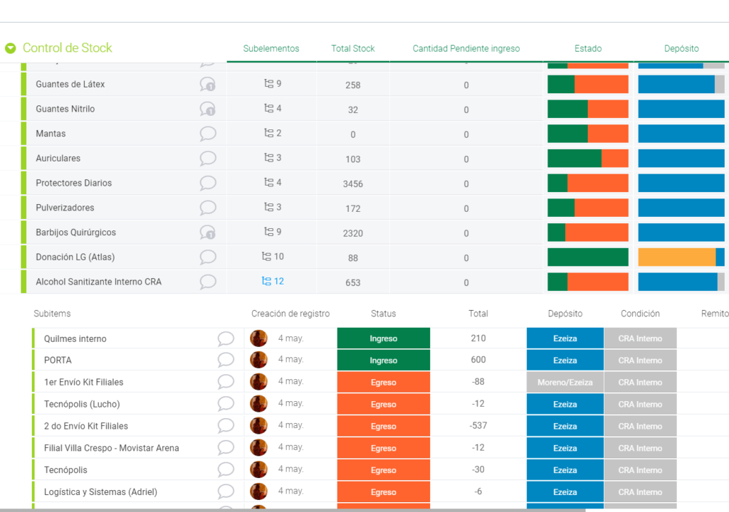The image size is (729, 512).
Task: Open conversation bubble for PORTA subitem
Action: [226, 360]
